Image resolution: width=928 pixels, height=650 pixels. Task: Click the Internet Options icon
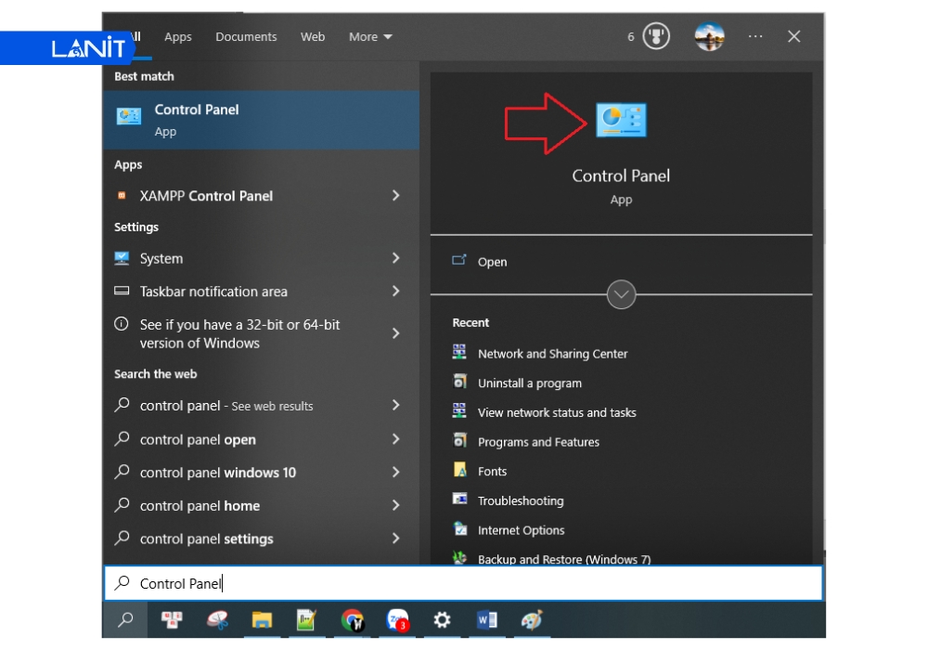[x=459, y=528]
